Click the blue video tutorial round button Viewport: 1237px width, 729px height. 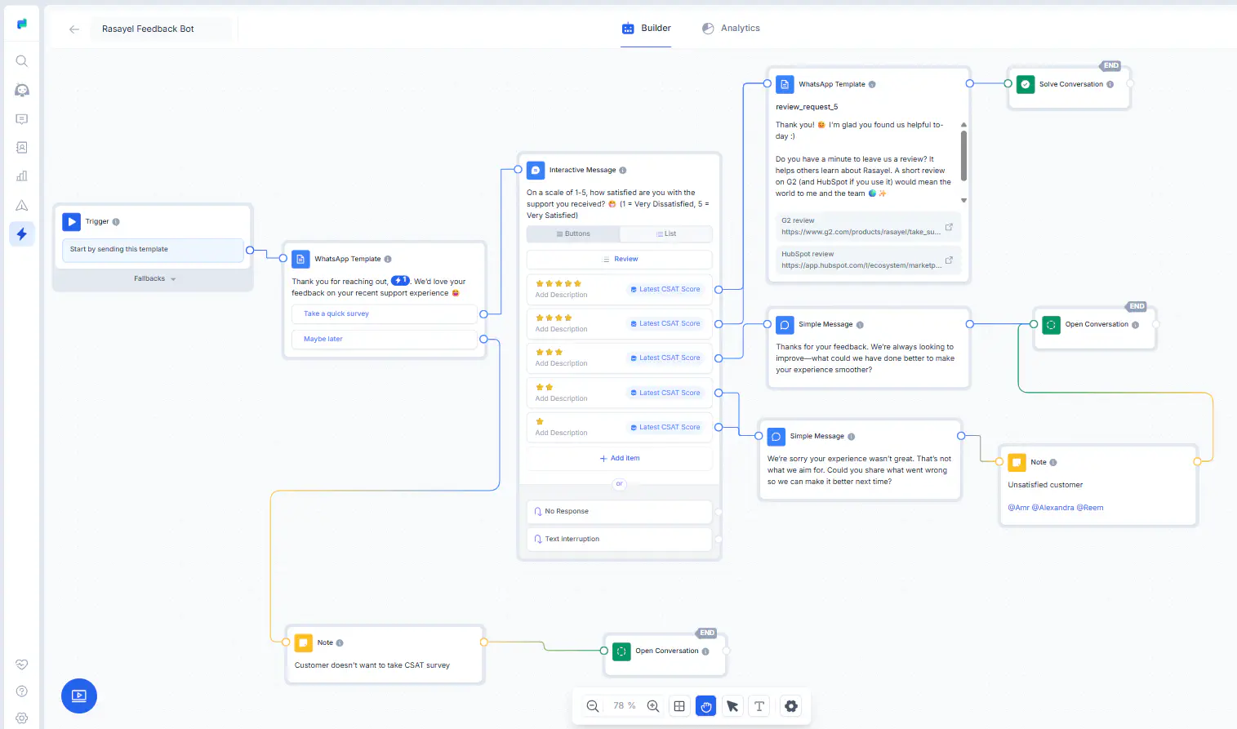coord(79,696)
